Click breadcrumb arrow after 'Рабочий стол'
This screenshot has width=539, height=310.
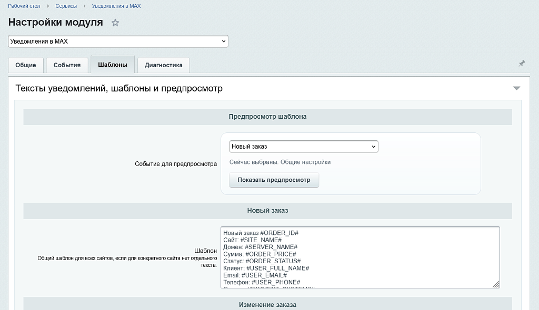point(48,6)
